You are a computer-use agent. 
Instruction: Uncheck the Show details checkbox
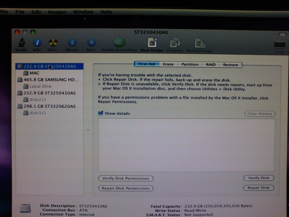coord(101,113)
